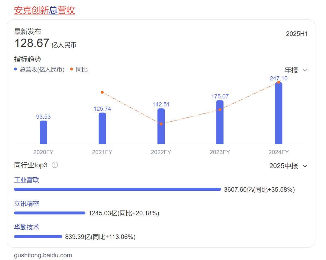Open the 安克创新总营收 title link

pyautogui.click(x=44, y=10)
